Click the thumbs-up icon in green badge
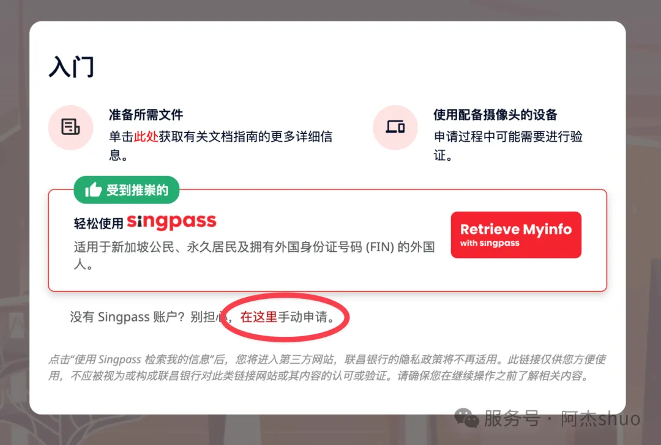This screenshot has height=445, width=661. pos(93,190)
